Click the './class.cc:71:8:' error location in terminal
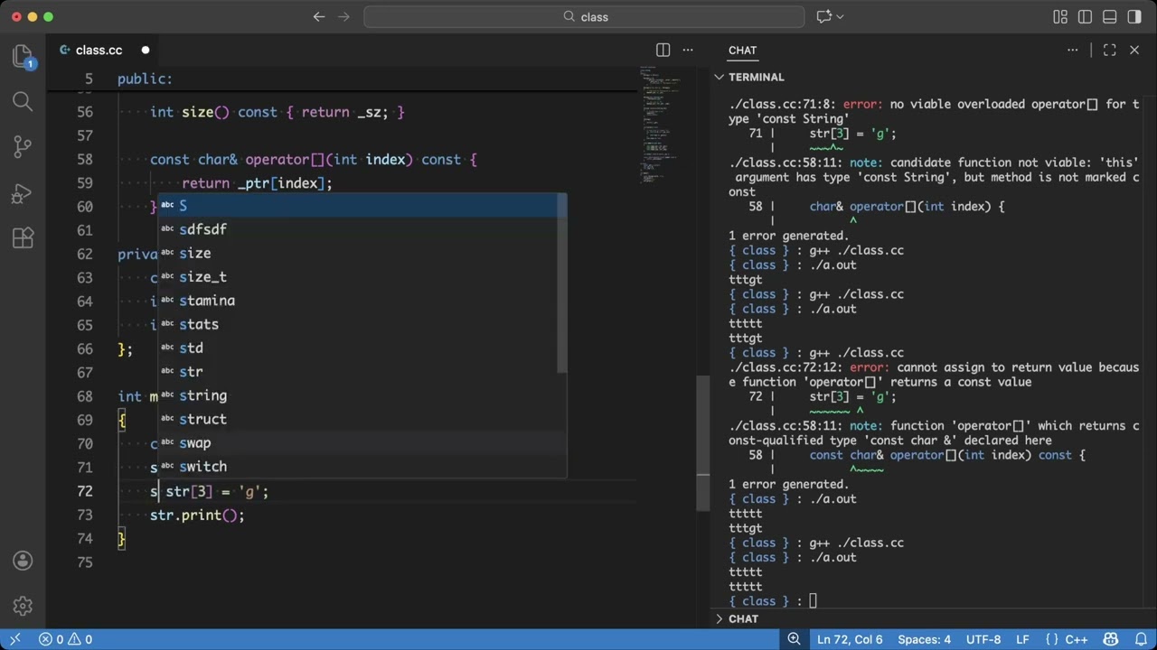The width and height of the screenshot is (1157, 650). pos(783,105)
